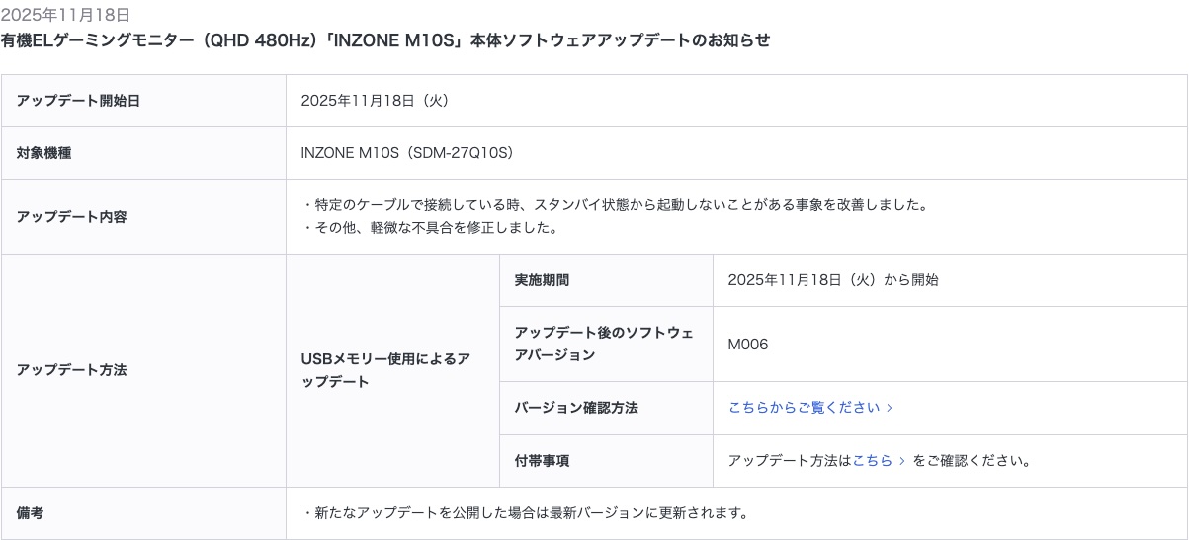Click the chevron after こちらからご覧ください
Image resolution: width=1189 pixels, height=540 pixels.
pyautogui.click(x=890, y=408)
